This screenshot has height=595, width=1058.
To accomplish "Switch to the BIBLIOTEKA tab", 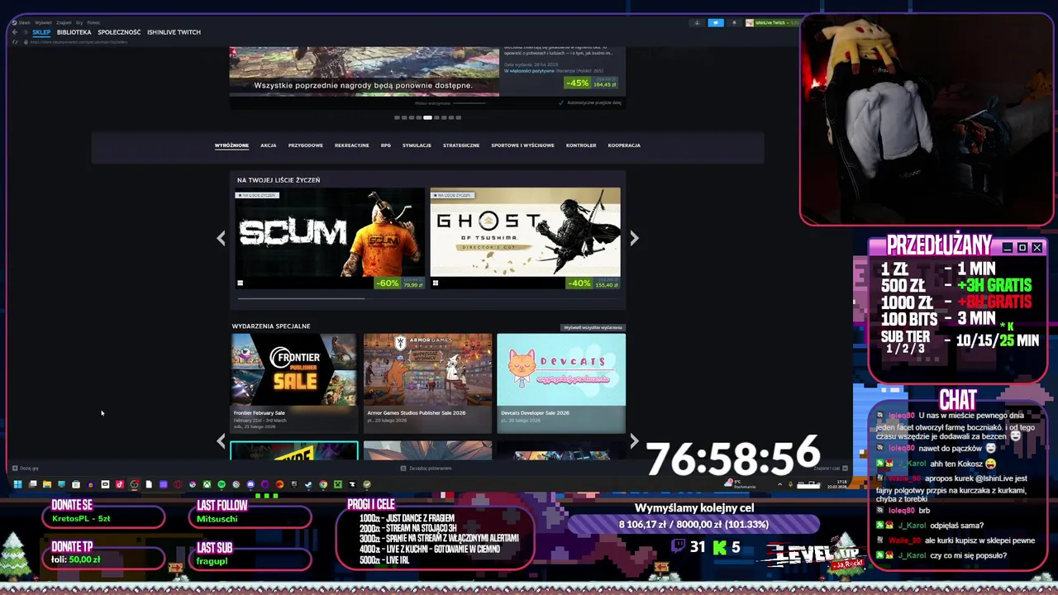I will [x=74, y=32].
